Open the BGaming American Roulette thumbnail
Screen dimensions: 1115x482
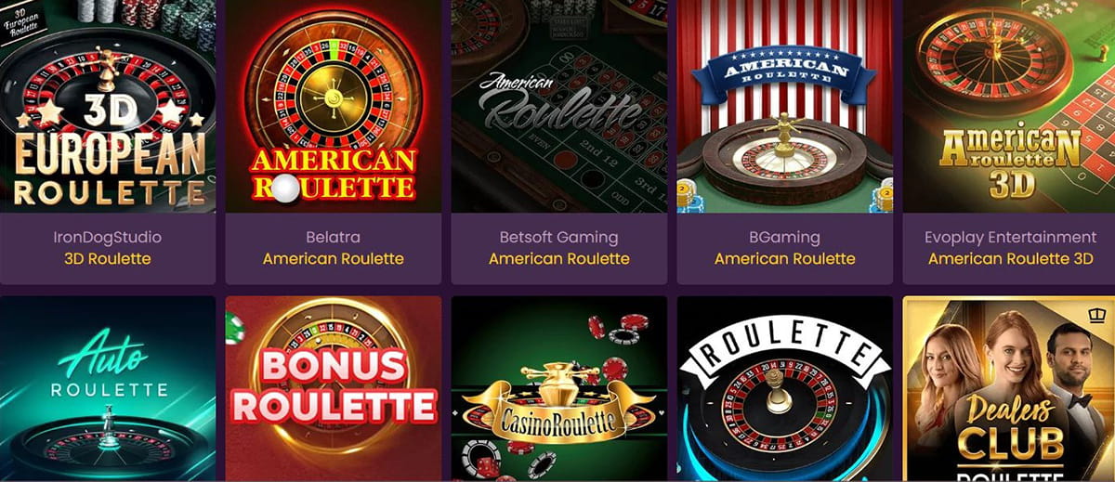785,106
